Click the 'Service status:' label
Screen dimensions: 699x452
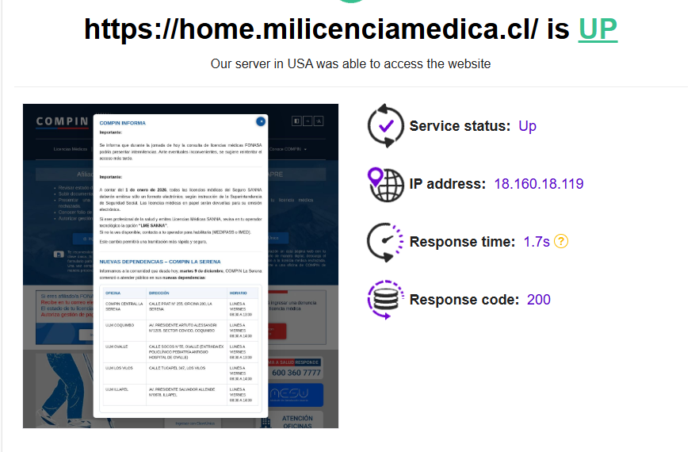pyautogui.click(x=460, y=126)
